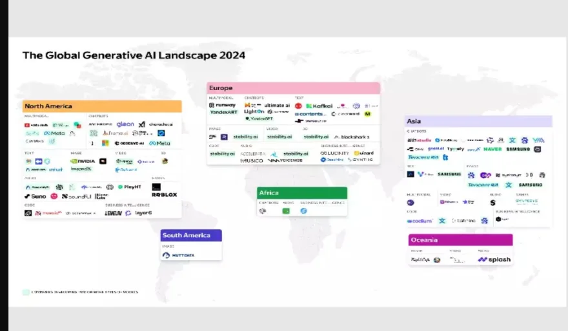The image size is (568, 331).
Task: Select the Asia region header
Action: (478, 122)
